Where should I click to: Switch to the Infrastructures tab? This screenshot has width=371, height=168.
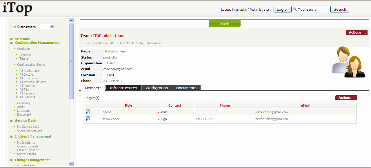pyautogui.click(x=123, y=88)
